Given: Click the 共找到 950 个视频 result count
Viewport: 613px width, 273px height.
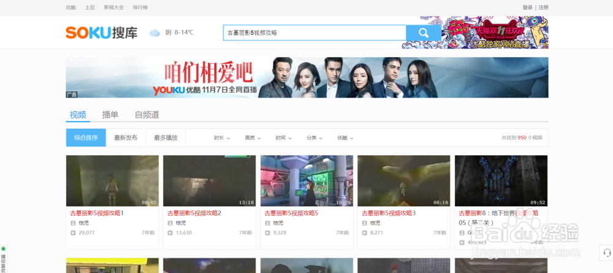Looking at the screenshot, I should pyautogui.click(x=522, y=138).
